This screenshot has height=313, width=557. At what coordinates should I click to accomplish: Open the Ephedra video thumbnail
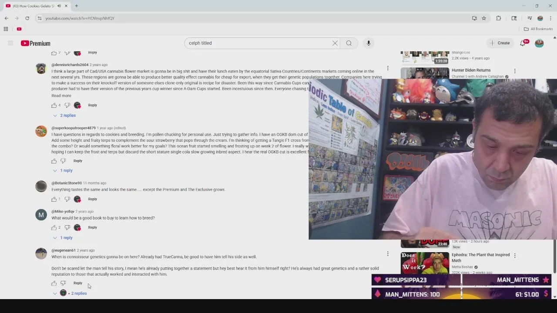pyautogui.click(x=425, y=263)
